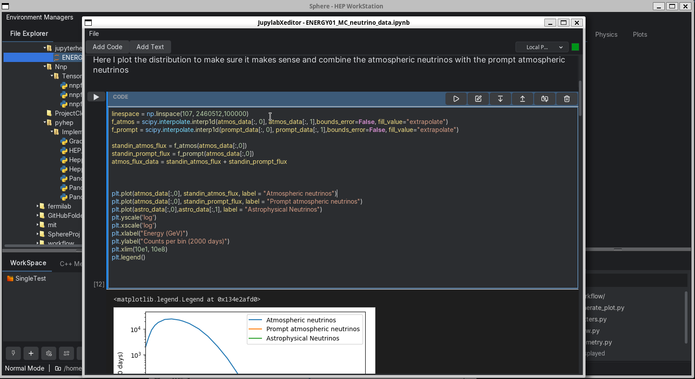The height and width of the screenshot is (379, 695).
Task: Open the Environment Managers menu
Action: [x=39, y=17]
